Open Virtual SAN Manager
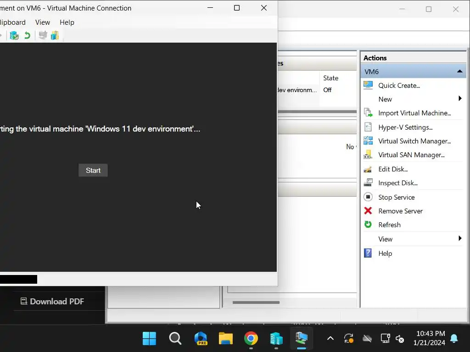The width and height of the screenshot is (470, 352). [x=411, y=155]
